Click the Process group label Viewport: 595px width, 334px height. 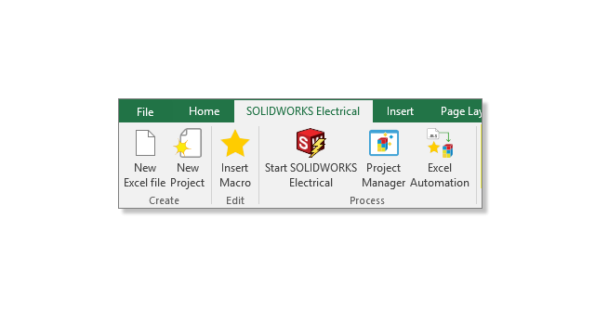(x=367, y=200)
